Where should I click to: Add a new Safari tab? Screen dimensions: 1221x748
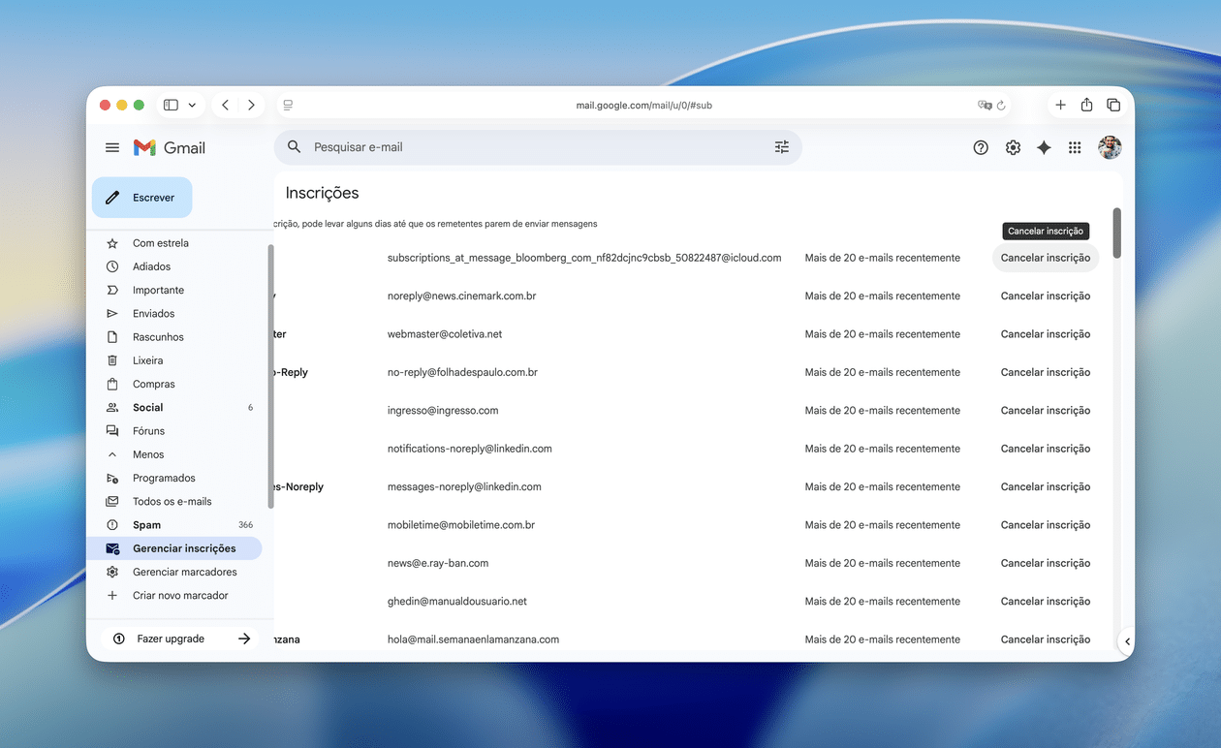click(1060, 105)
